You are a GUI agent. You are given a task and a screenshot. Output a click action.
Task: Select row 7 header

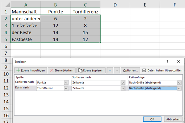[6, 53]
